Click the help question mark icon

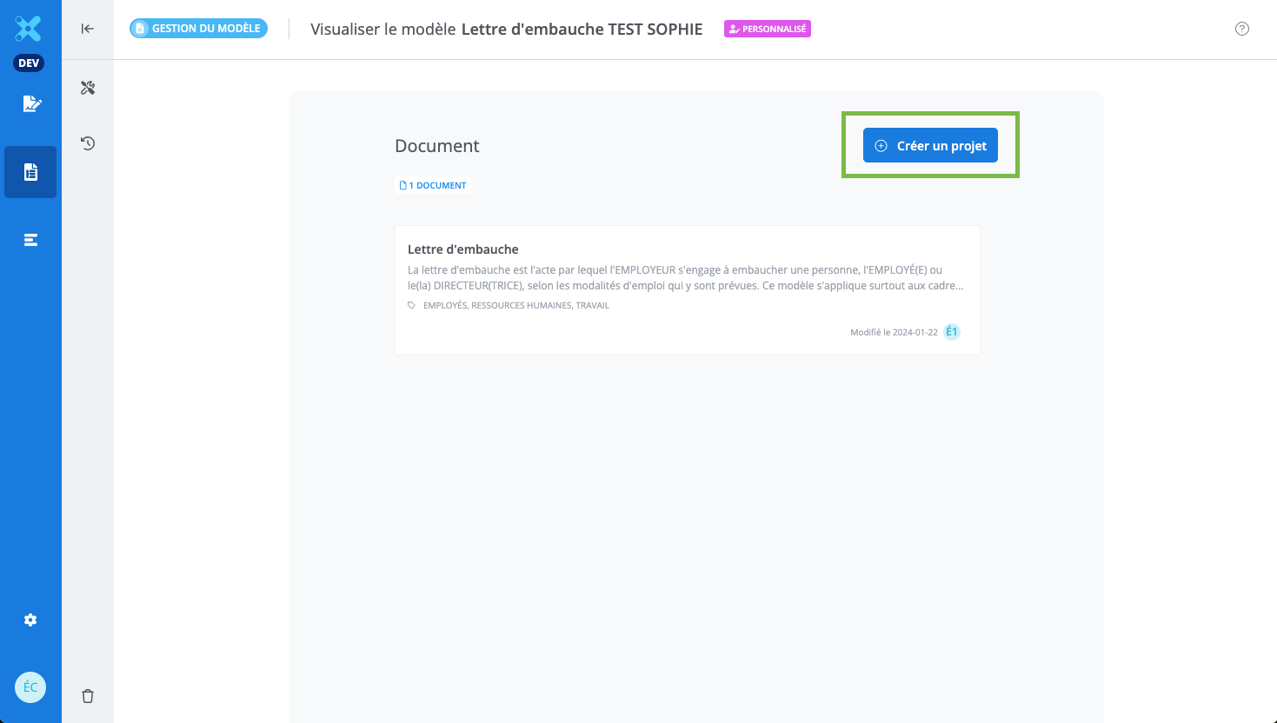pyautogui.click(x=1242, y=29)
